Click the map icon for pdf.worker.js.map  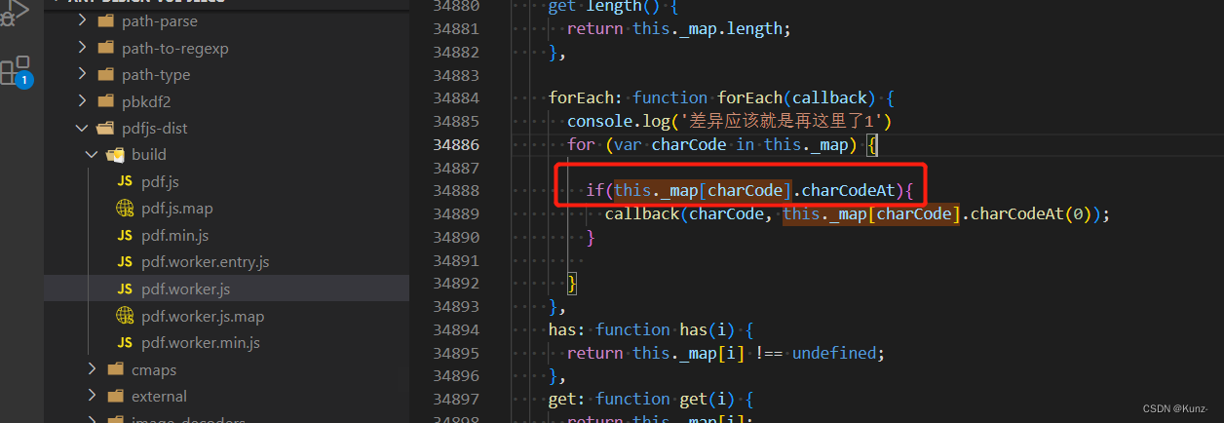pyautogui.click(x=125, y=315)
